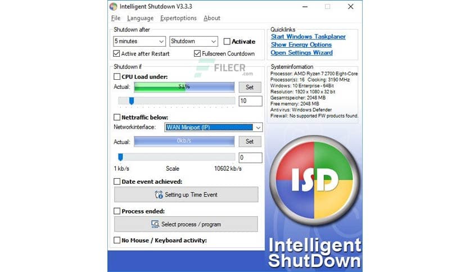Click the 'Windows: 10 Enterprise - 64Bit' line
The width and height of the screenshot is (470, 272).
[302, 85]
